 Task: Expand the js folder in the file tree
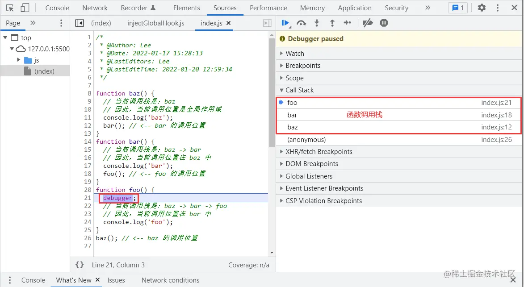point(19,60)
